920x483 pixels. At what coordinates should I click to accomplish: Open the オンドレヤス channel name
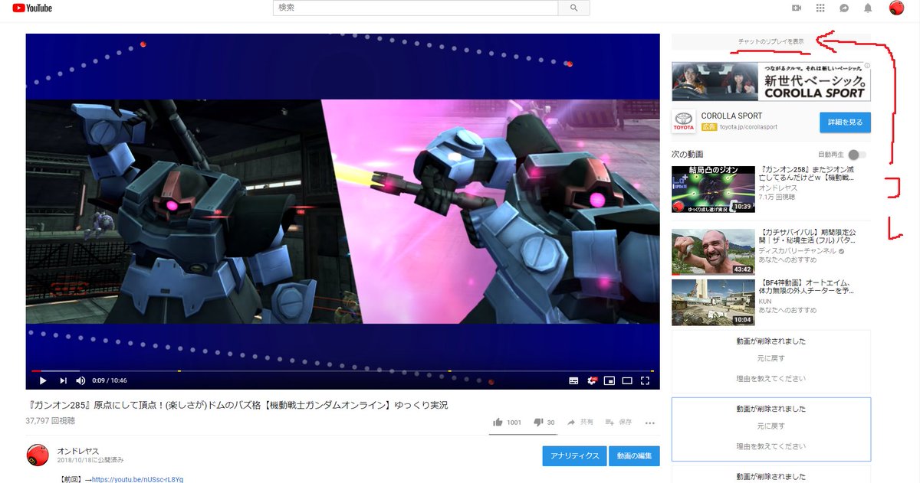click(x=78, y=451)
